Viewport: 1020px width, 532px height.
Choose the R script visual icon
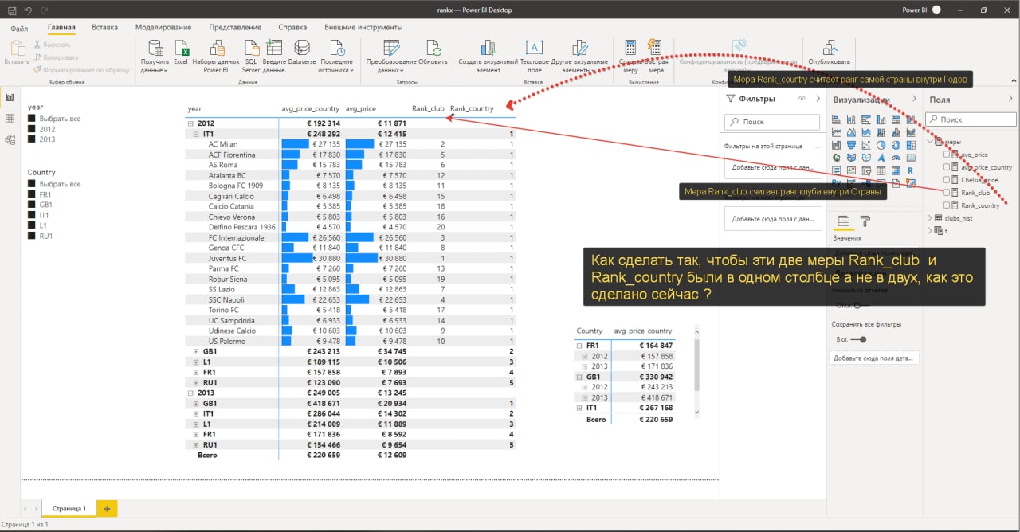[911, 170]
